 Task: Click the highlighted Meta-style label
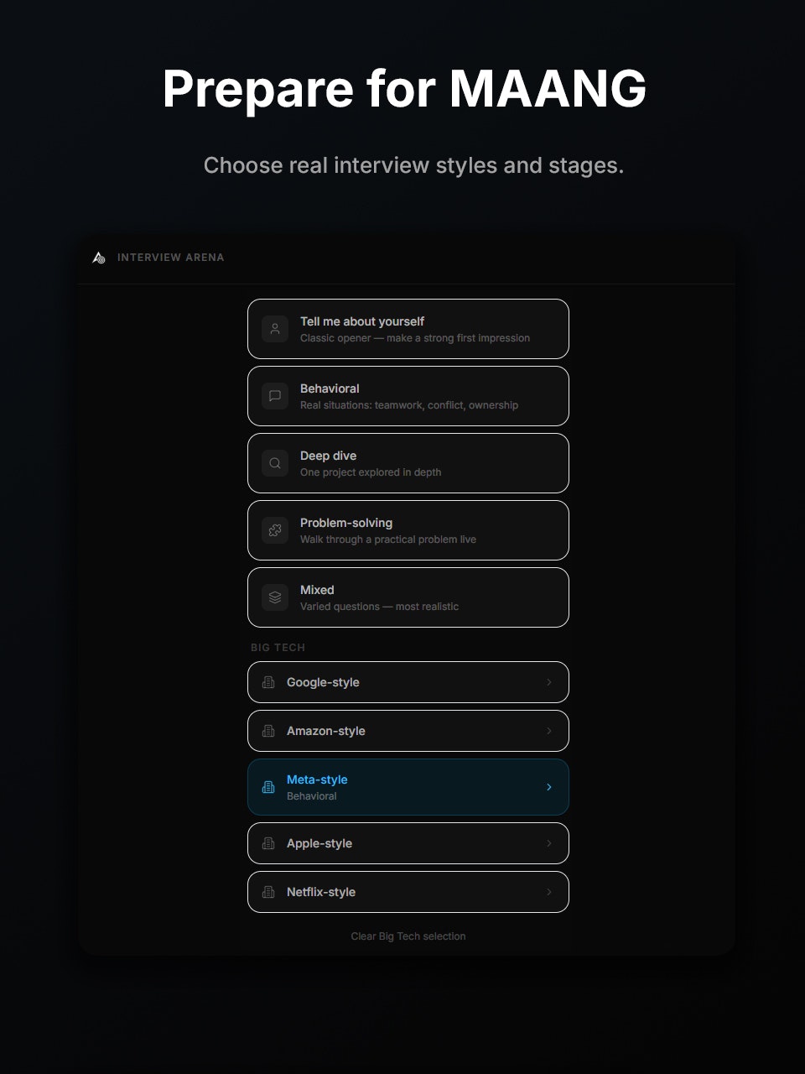317,779
